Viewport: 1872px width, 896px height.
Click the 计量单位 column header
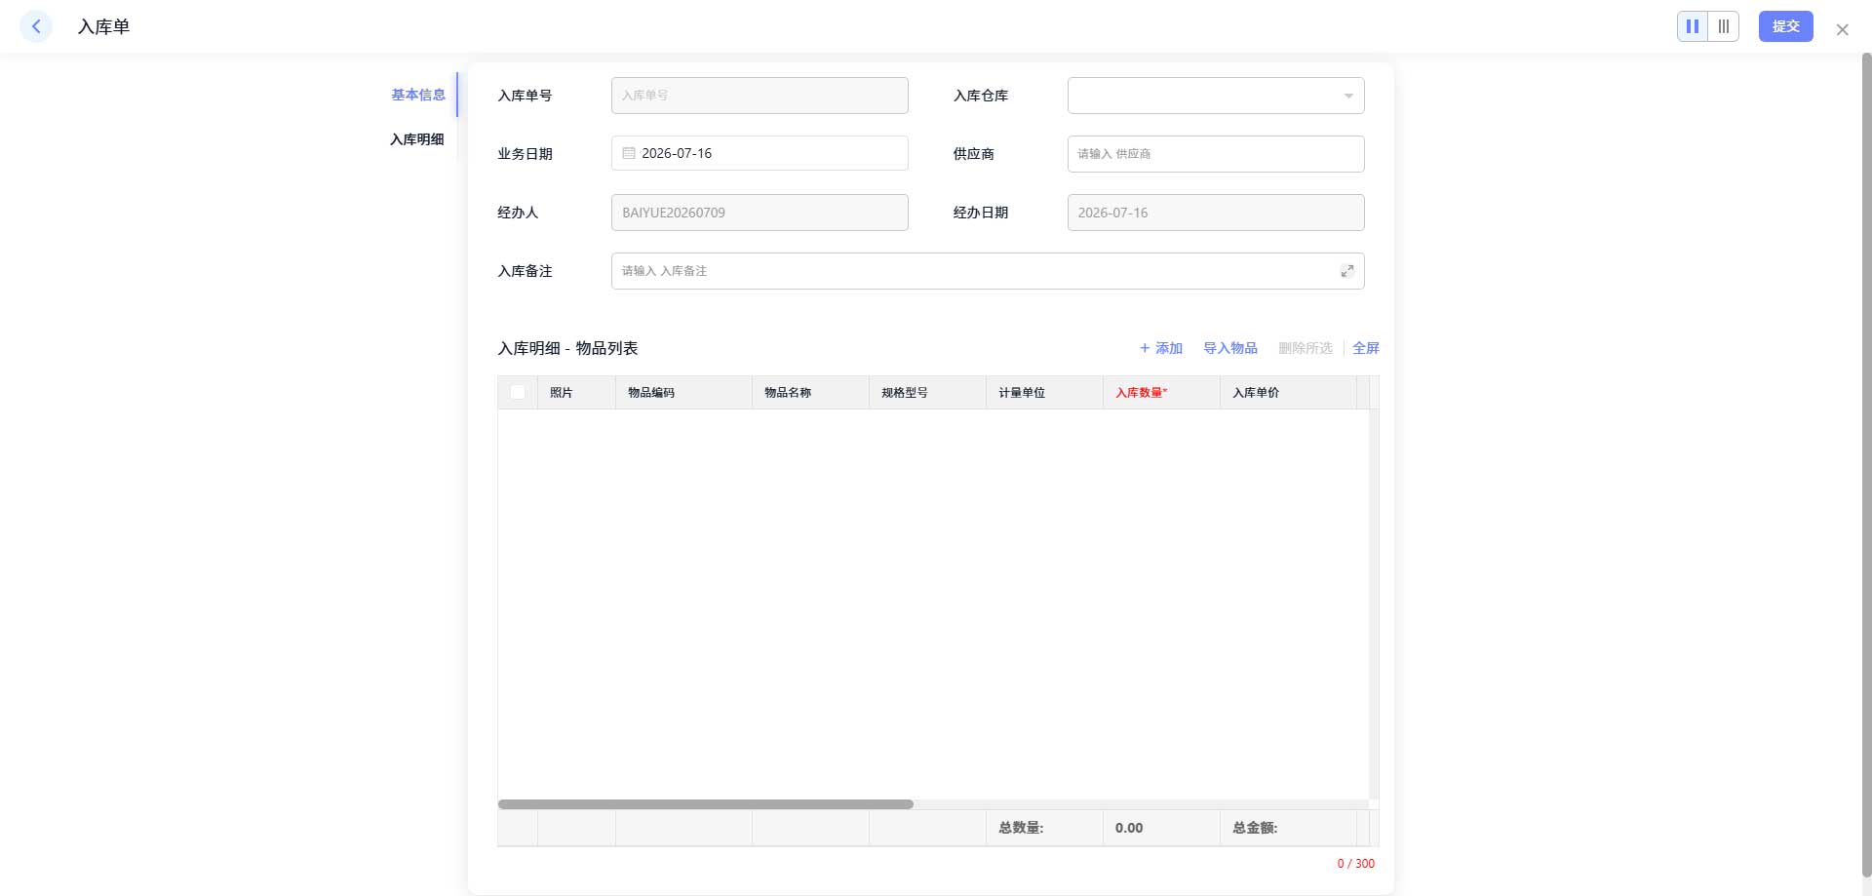click(1044, 392)
